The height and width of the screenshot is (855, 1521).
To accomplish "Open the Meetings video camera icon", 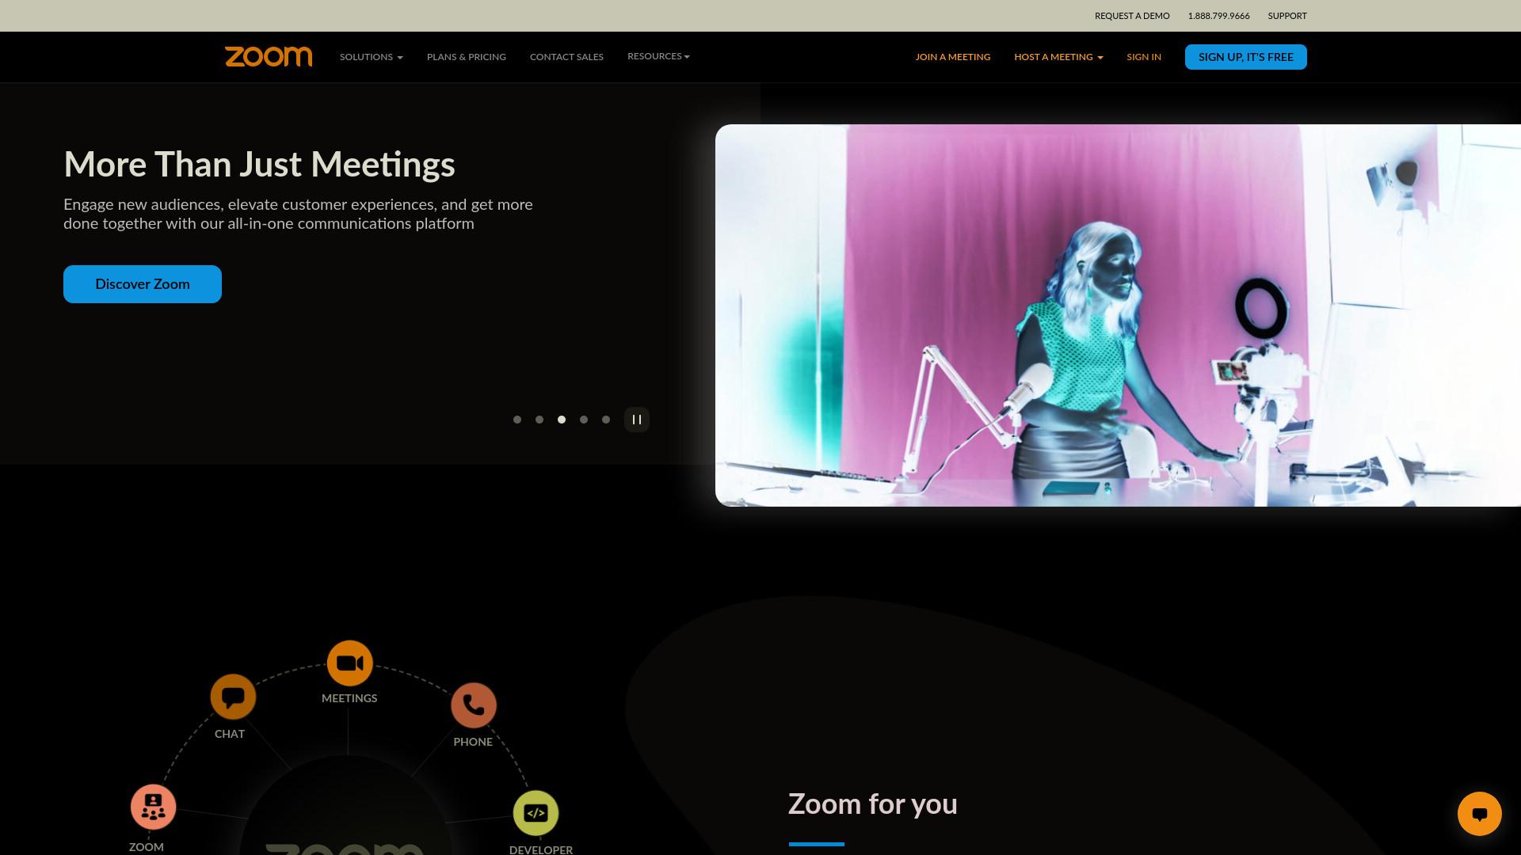I will (x=349, y=663).
